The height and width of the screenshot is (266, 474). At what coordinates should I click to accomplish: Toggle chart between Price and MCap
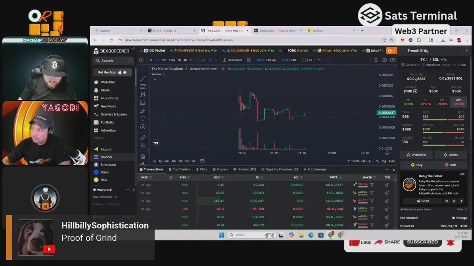click(x=266, y=60)
